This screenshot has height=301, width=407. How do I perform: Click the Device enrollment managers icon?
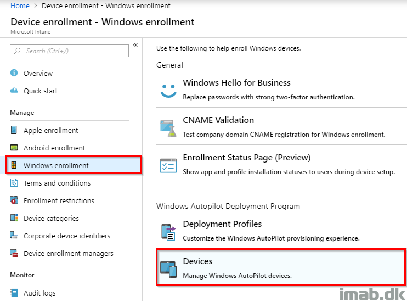[14, 253]
